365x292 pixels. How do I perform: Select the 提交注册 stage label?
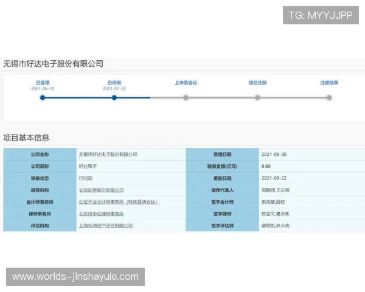pos(257,83)
